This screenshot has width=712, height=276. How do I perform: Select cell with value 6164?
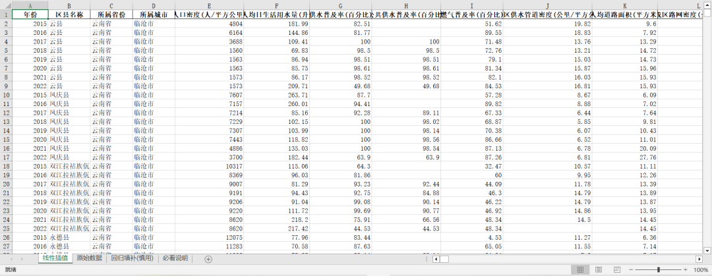click(210, 33)
